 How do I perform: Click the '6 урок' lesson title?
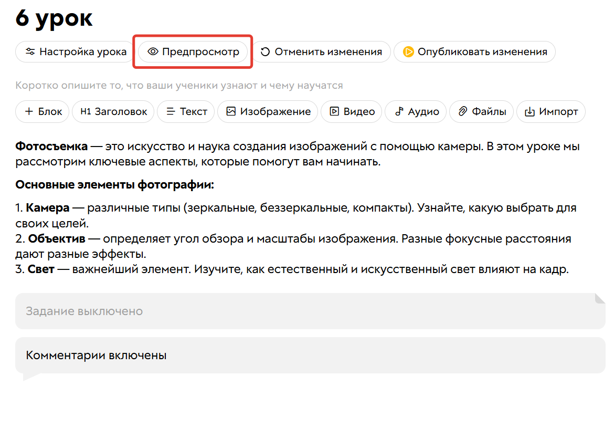point(54,18)
